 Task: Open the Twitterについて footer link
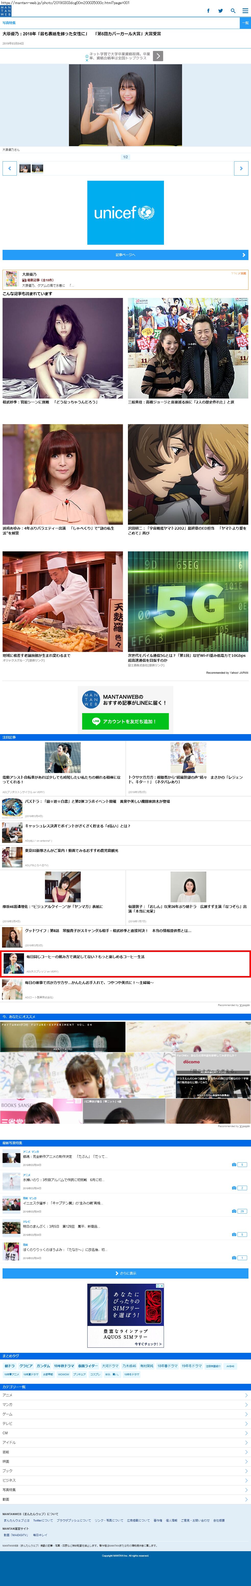(x=43, y=1521)
